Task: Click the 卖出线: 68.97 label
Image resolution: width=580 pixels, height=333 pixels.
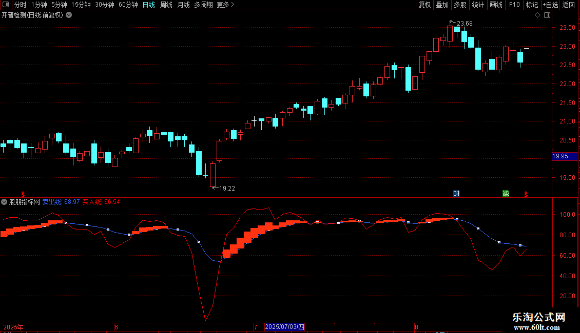Action: coord(61,202)
